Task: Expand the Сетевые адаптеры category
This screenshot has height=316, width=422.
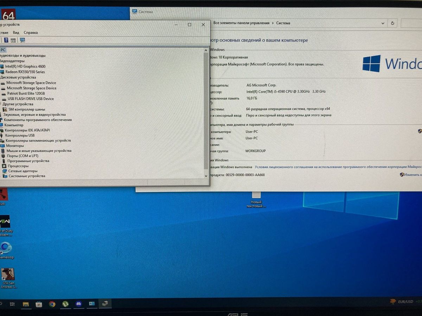Action: click(x=23, y=171)
